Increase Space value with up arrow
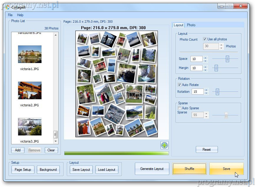 (206, 57)
